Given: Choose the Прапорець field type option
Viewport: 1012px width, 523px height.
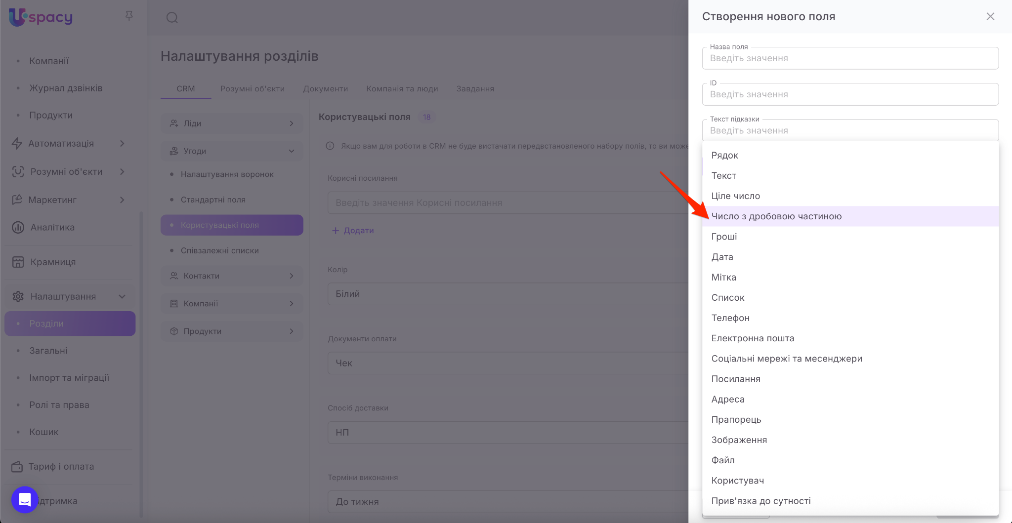Looking at the screenshot, I should (736, 419).
